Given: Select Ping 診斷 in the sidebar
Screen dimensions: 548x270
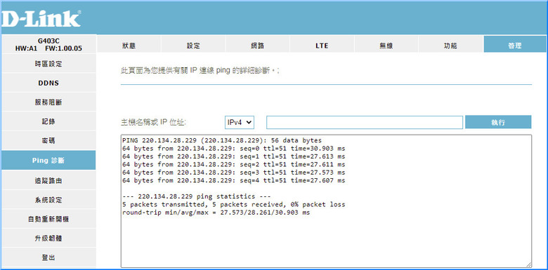Looking at the screenshot, I should [48, 161].
